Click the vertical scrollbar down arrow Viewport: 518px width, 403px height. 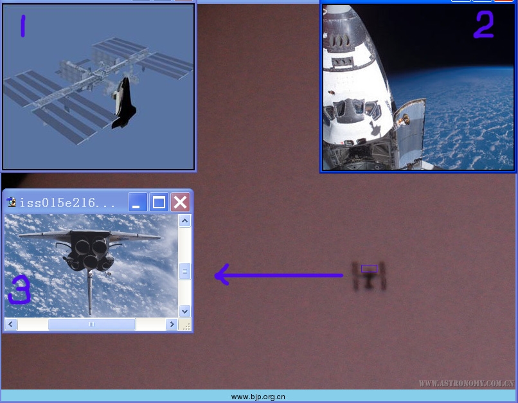click(x=184, y=311)
